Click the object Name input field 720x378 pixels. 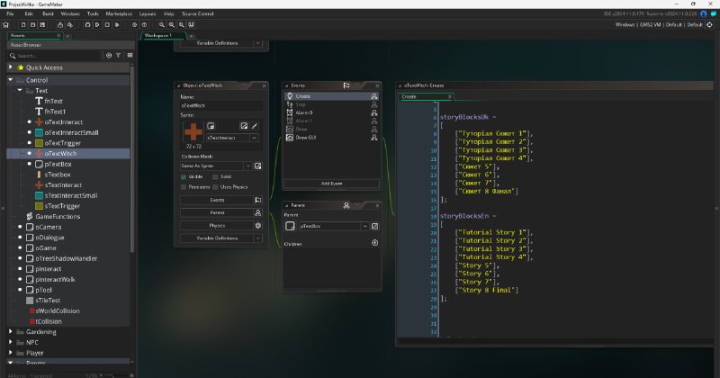pyautogui.click(x=221, y=105)
